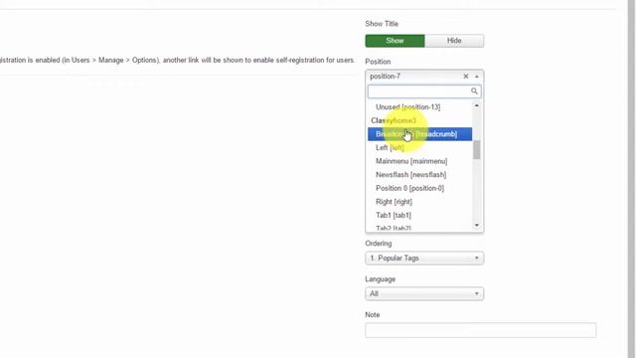Choose Breadcrumb [breadcrumb] position
The image size is (636, 358).
pyautogui.click(x=419, y=134)
